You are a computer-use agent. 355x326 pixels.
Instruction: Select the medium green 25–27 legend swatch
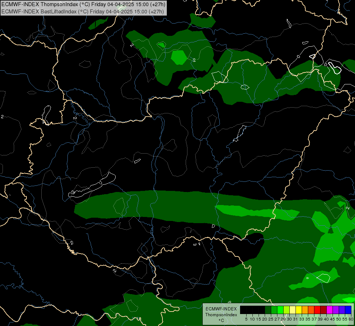pyautogui.click(x=274, y=310)
